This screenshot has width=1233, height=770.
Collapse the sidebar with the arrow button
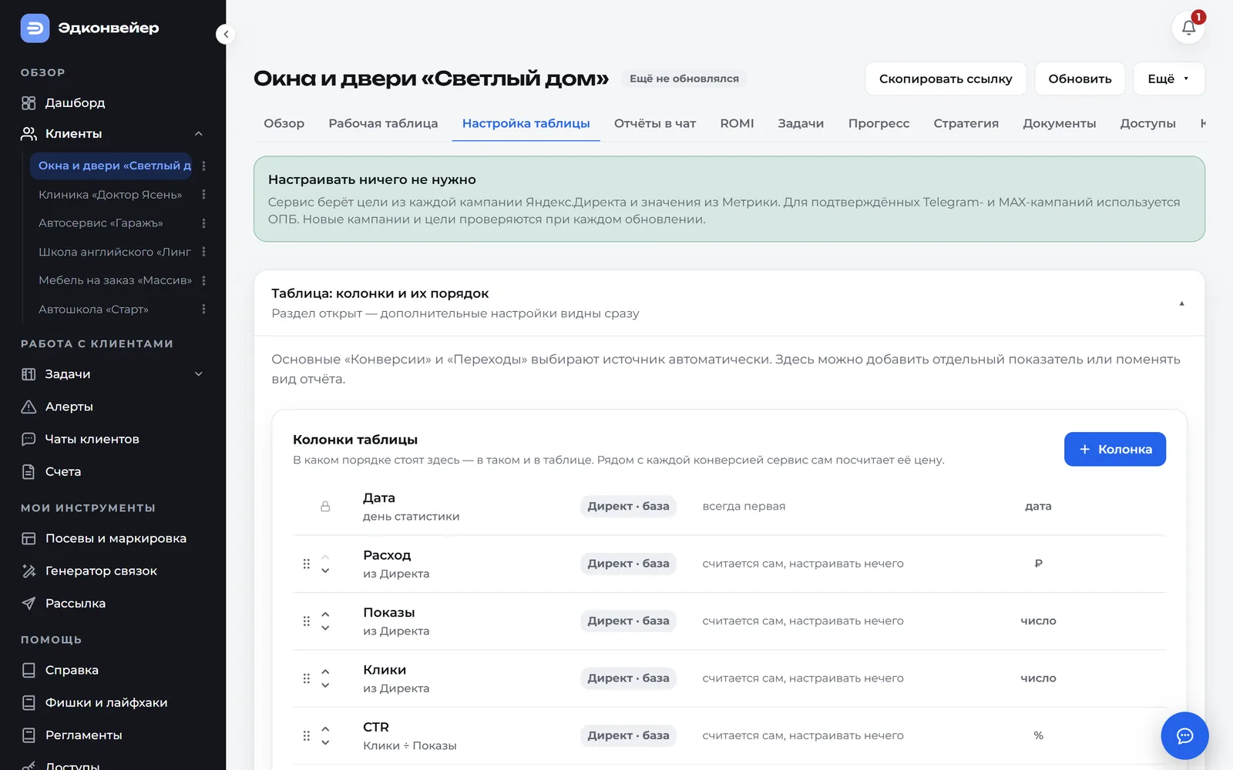(x=225, y=34)
